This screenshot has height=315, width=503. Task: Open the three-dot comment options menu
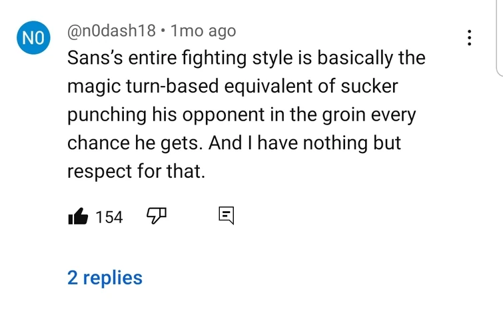tap(470, 38)
